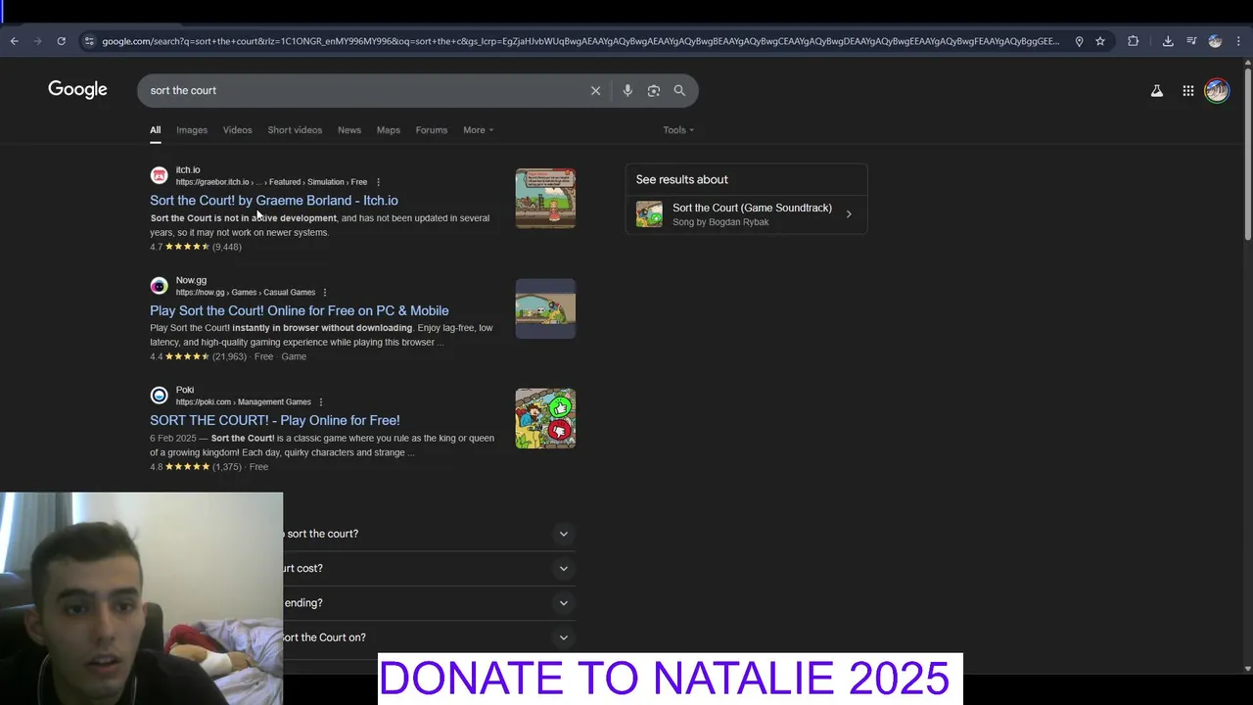Open the browser profile avatar in toolbar

click(1215, 41)
